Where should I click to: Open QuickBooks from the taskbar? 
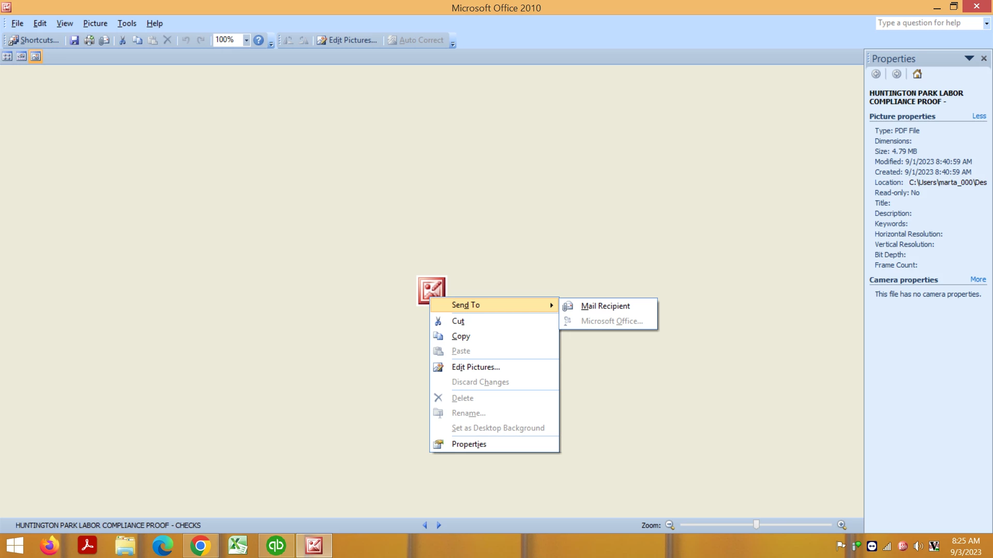tap(276, 546)
